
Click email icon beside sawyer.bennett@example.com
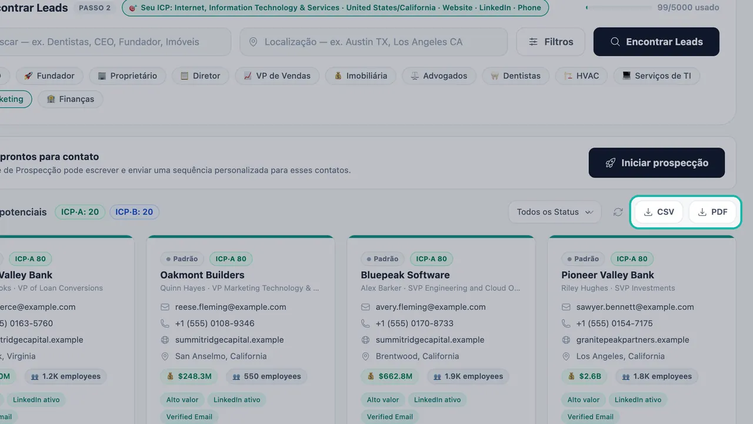[566, 307]
